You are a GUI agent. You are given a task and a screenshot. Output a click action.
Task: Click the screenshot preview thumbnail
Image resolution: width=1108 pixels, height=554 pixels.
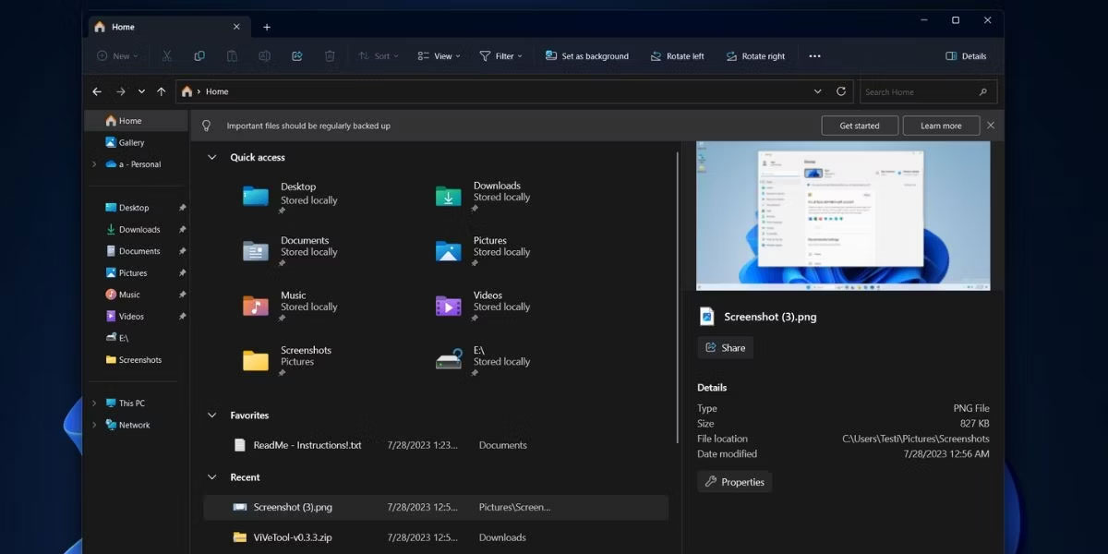(x=843, y=216)
